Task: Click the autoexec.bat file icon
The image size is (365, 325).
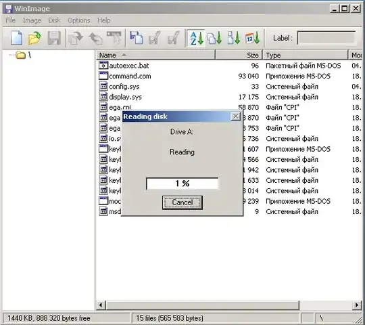Action: pyautogui.click(x=103, y=65)
